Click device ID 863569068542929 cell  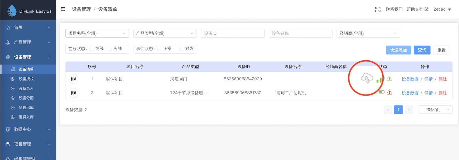(x=243, y=79)
